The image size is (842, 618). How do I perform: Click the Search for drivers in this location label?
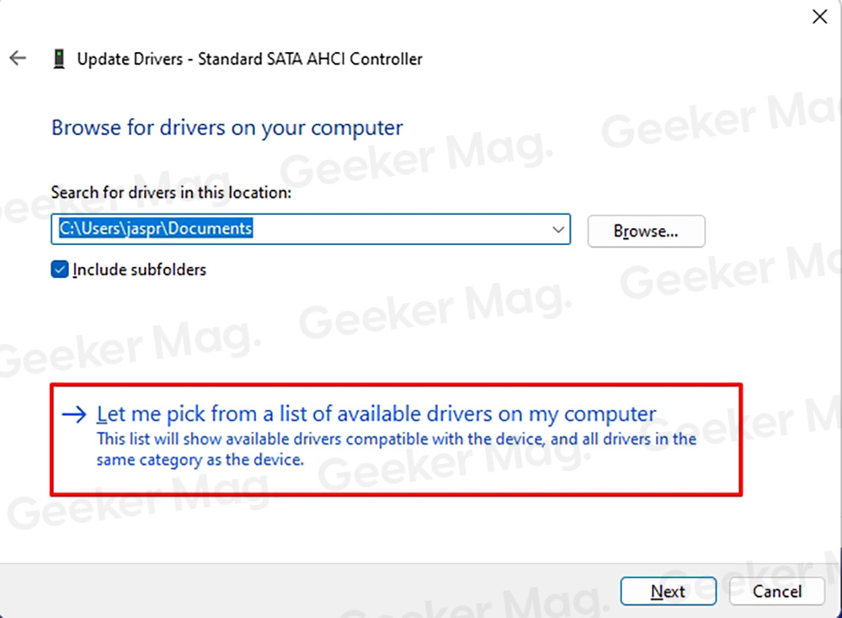click(171, 192)
